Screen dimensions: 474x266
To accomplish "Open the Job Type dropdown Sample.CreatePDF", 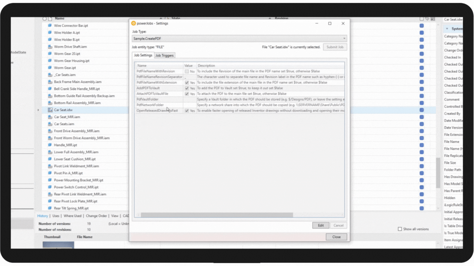I will click(x=239, y=38).
